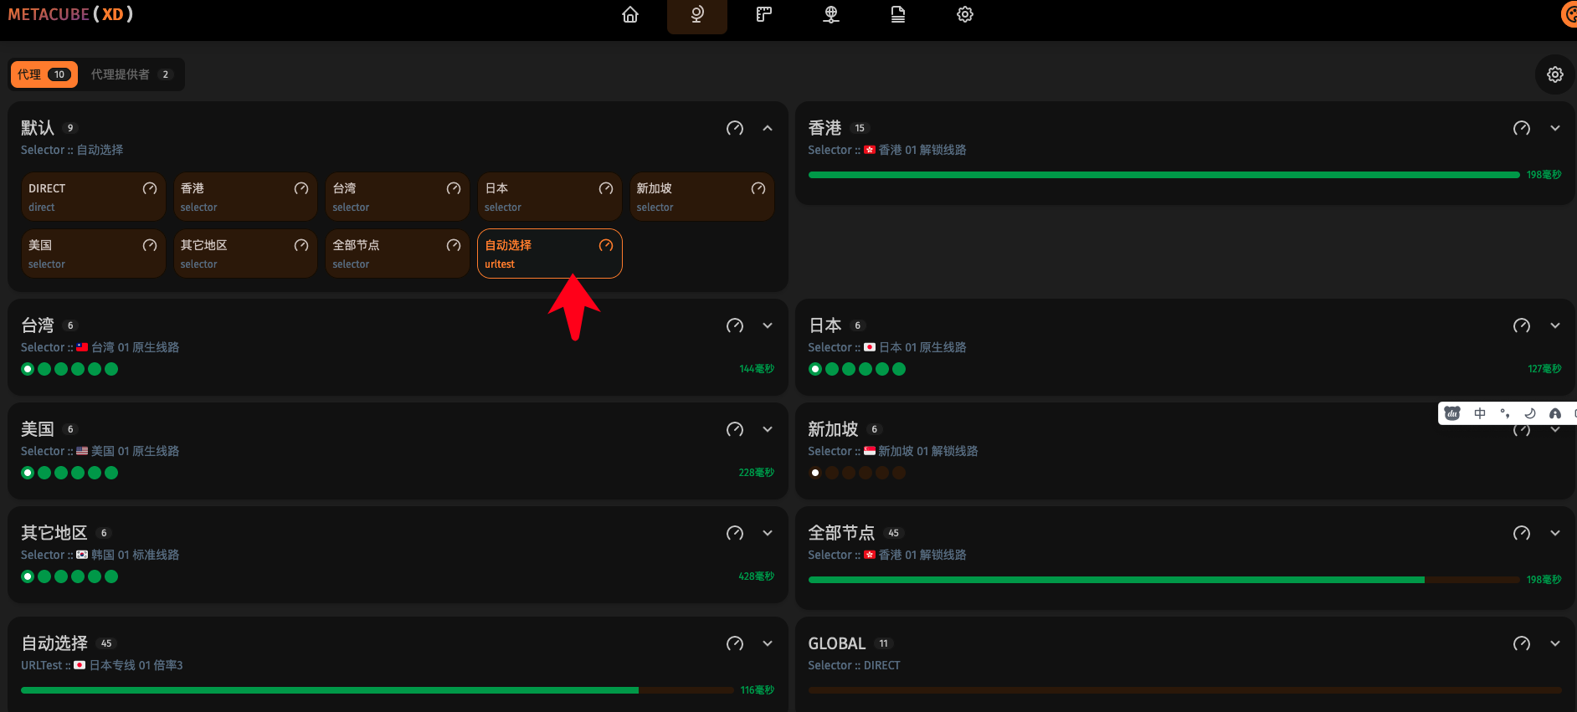Select 日本 node in 默认 group

click(550, 197)
